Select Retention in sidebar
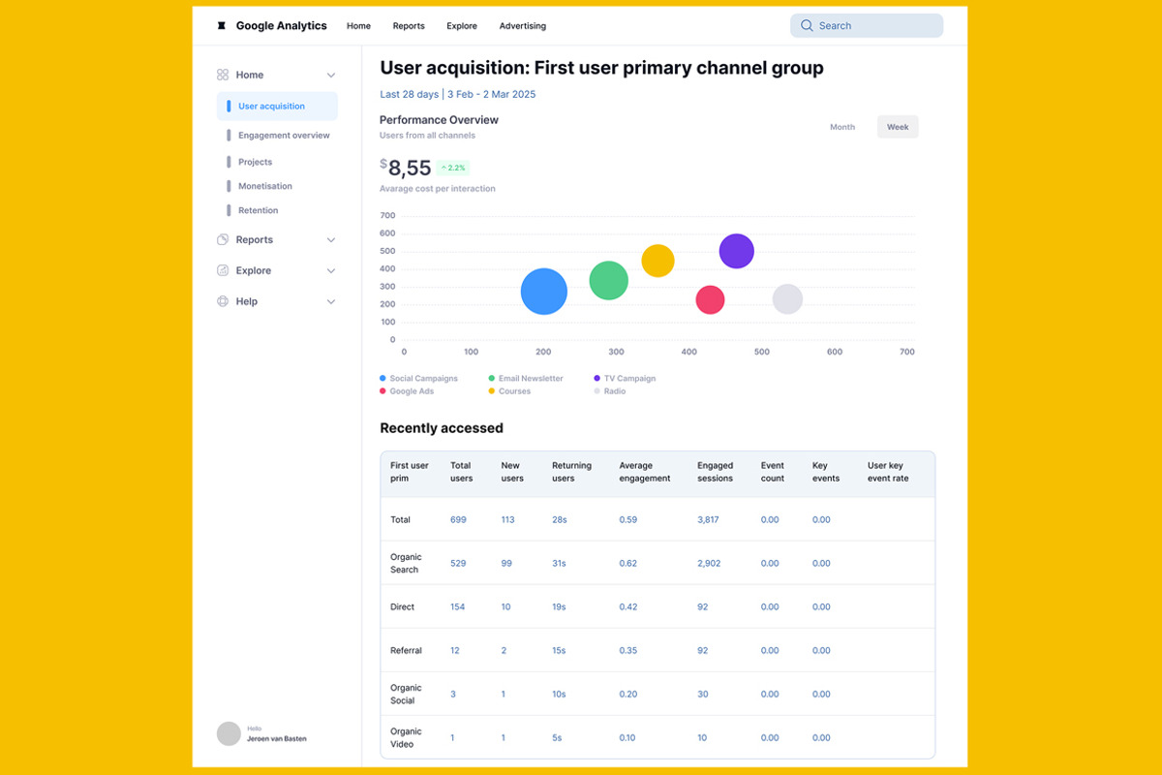Image resolution: width=1162 pixels, height=775 pixels. 259,210
